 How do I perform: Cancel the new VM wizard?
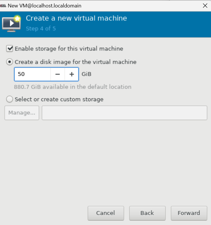click(x=106, y=213)
